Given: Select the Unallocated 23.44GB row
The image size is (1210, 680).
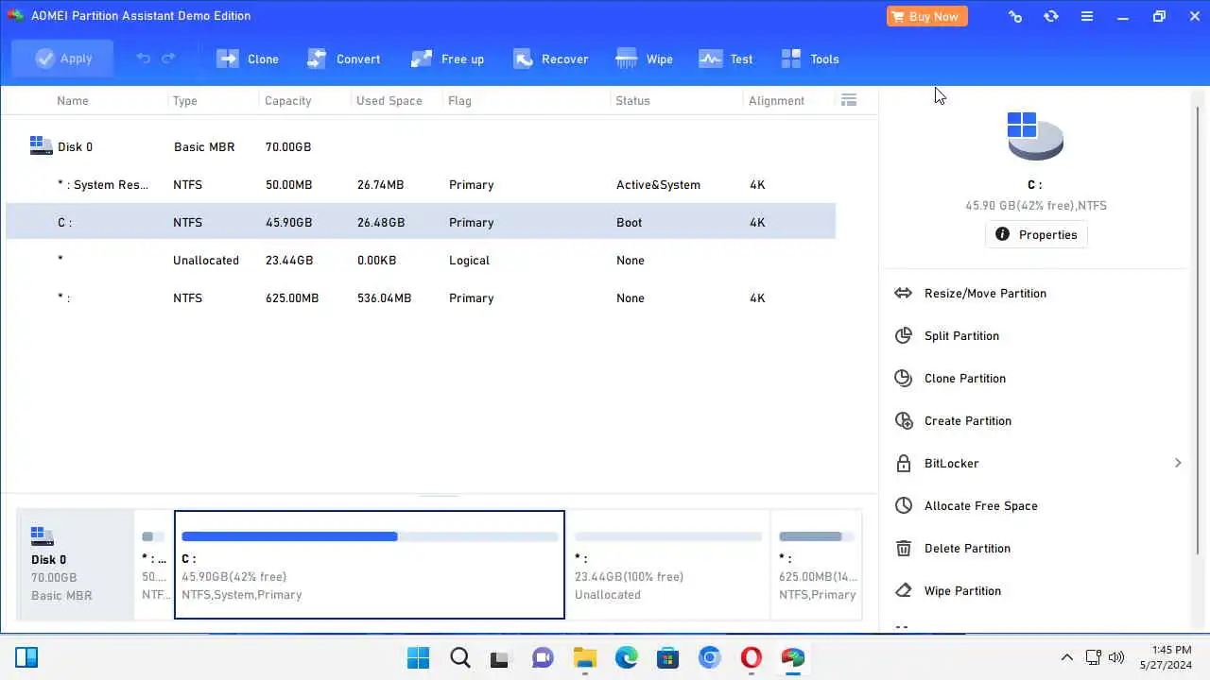Looking at the screenshot, I should click(x=421, y=260).
